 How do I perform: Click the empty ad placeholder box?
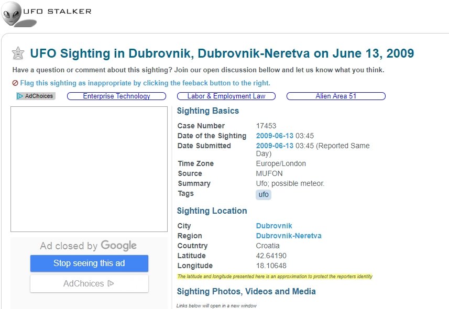point(89,169)
